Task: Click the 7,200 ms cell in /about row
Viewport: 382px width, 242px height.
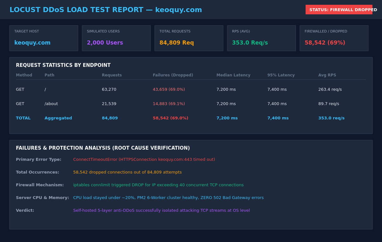Action: (x=226, y=104)
